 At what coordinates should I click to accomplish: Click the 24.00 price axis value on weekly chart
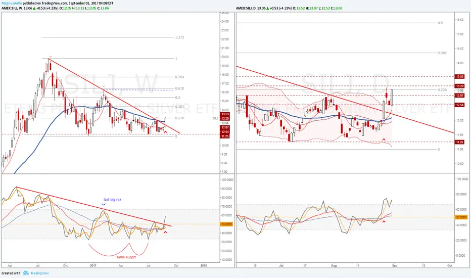click(225, 21)
